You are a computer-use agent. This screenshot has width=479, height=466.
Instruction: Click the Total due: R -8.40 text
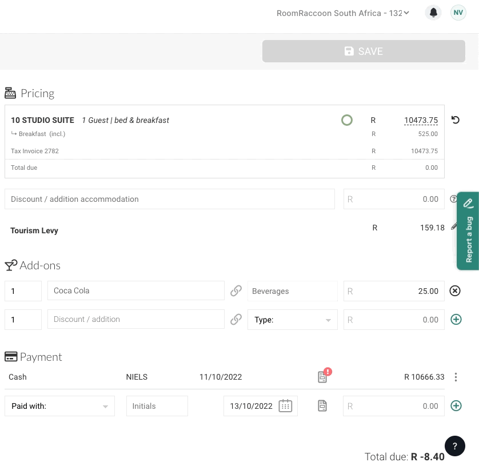coord(405,456)
